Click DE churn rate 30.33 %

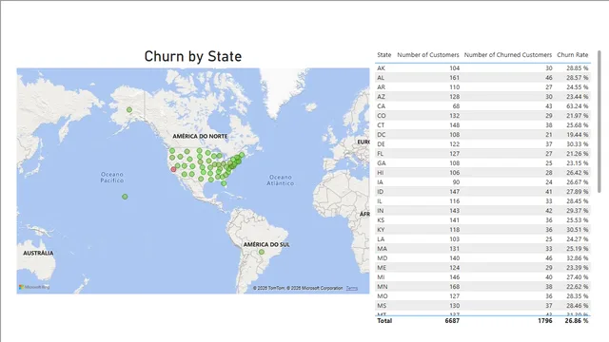pos(578,143)
